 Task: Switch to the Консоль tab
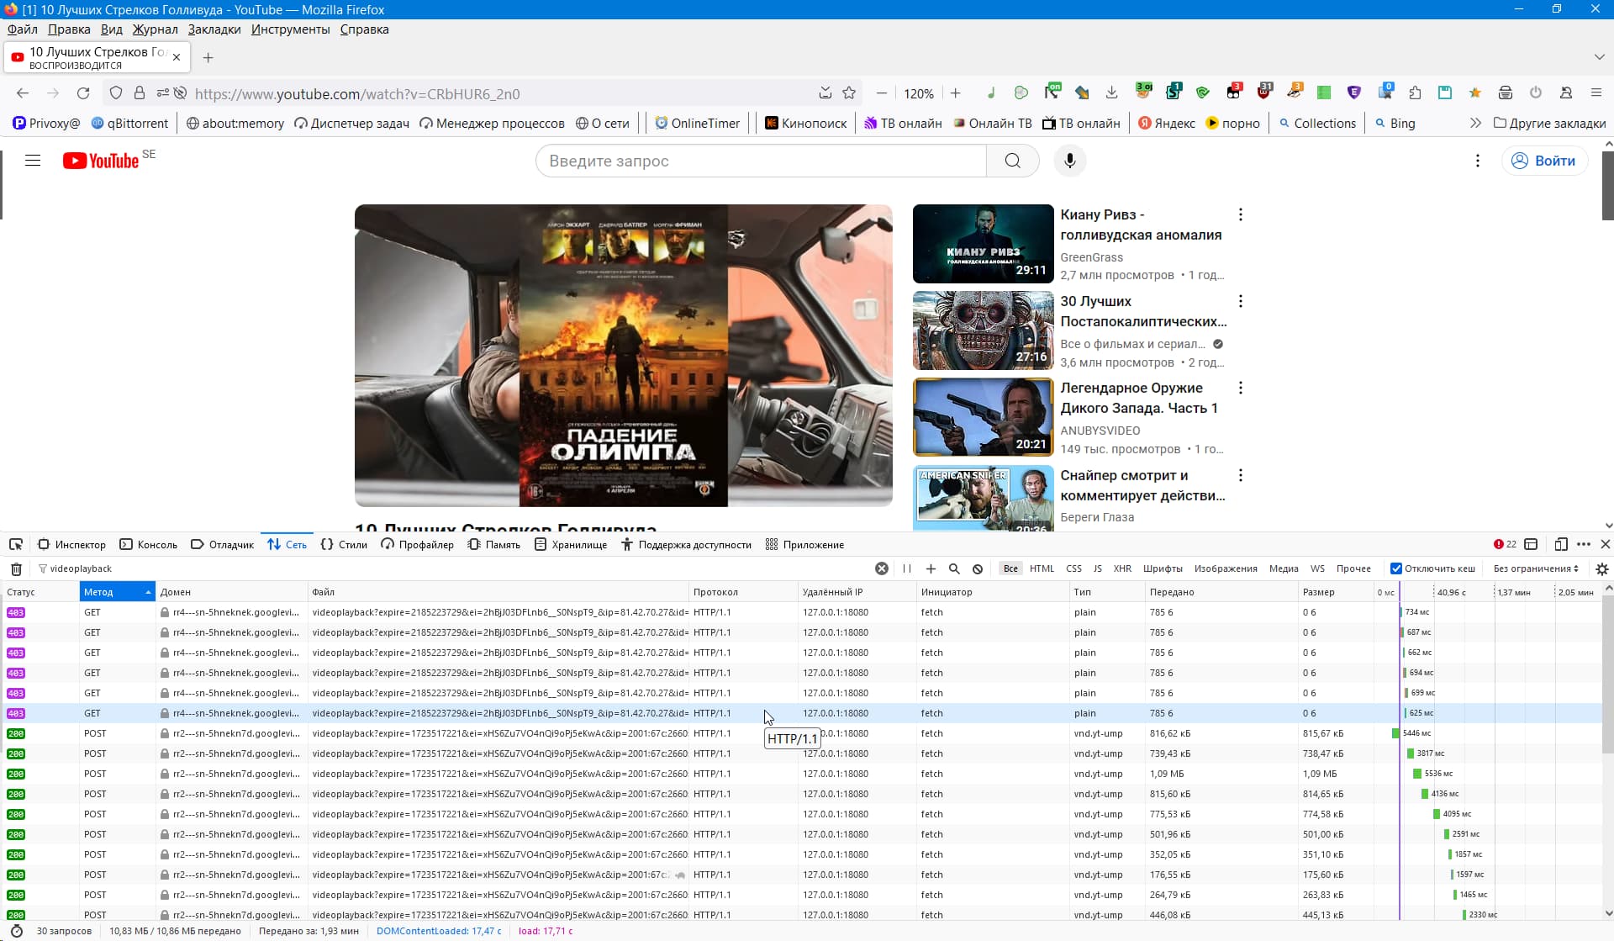pos(149,544)
